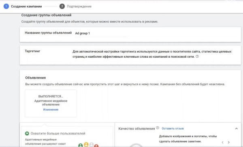Click step 2 Подтверждение circle
This screenshot has height=147, width=243.
(62, 6)
